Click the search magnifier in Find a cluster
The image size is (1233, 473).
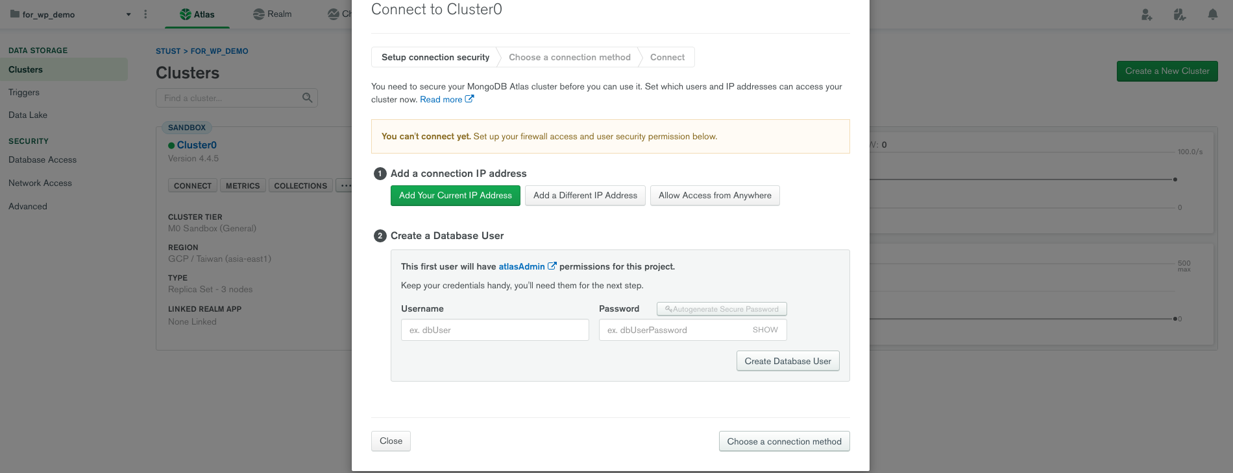pyautogui.click(x=307, y=98)
